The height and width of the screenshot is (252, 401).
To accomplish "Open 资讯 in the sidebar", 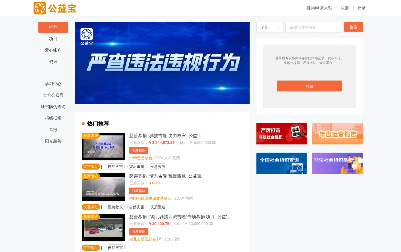I will (53, 62).
